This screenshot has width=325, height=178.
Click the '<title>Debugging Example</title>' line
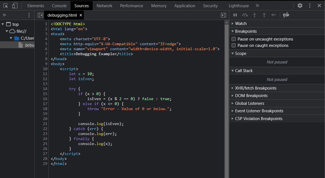pos(96,54)
